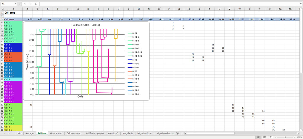
Task: Select the 'Cell 1' row label
Action: pyautogui.click(x=13, y=23)
